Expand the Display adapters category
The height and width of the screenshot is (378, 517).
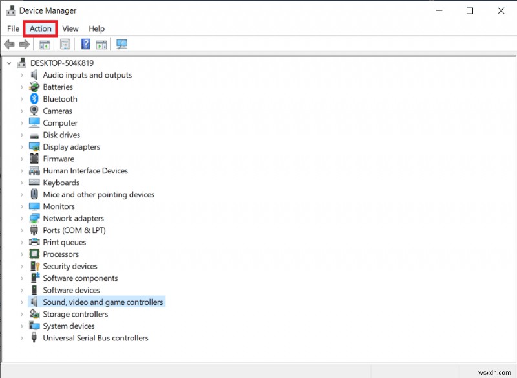click(21, 146)
